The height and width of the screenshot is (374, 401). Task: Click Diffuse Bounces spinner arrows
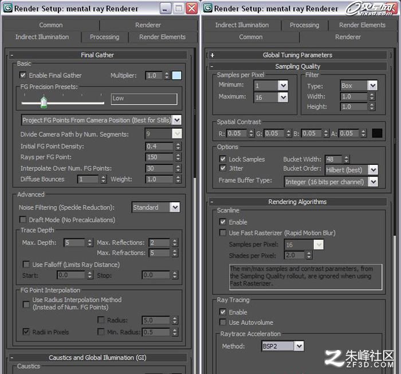103,179
